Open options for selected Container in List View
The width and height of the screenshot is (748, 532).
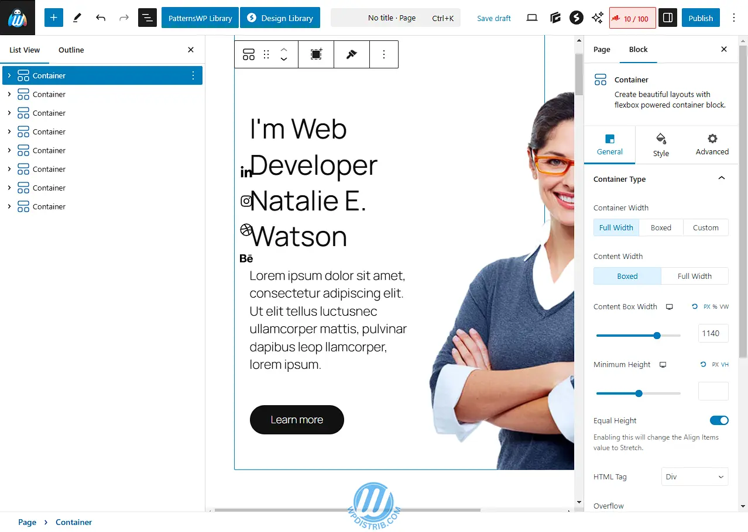[x=193, y=75]
